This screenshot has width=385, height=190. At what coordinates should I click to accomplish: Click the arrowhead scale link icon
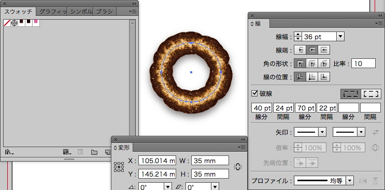coord(375,148)
